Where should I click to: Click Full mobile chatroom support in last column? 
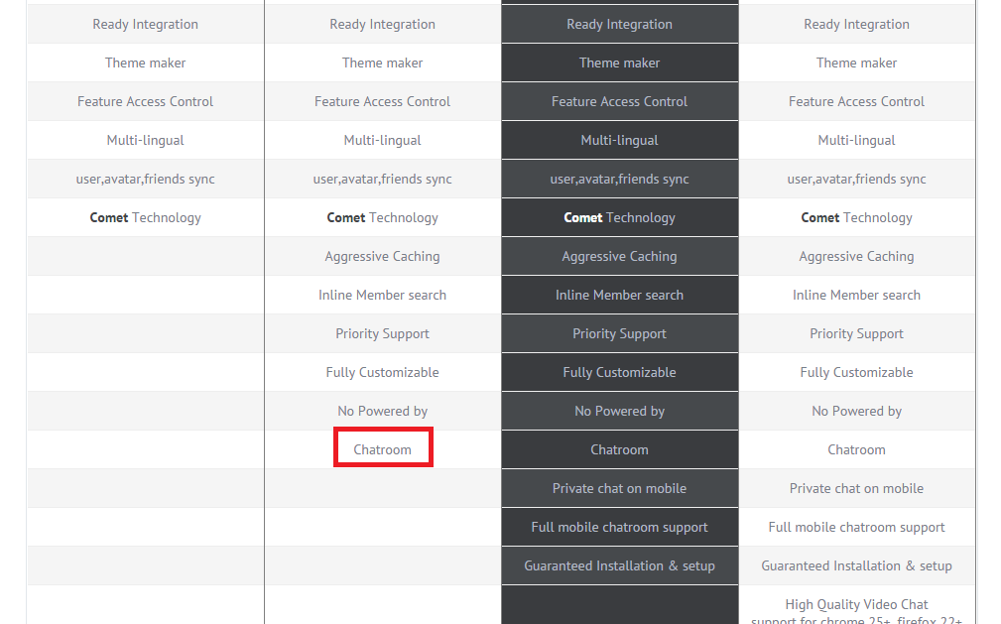(x=856, y=528)
